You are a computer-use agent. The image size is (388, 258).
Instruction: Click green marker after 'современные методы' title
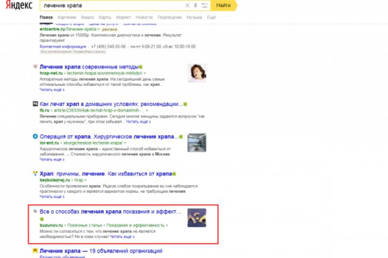point(141,67)
